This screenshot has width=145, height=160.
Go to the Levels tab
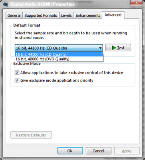[x=66, y=16]
